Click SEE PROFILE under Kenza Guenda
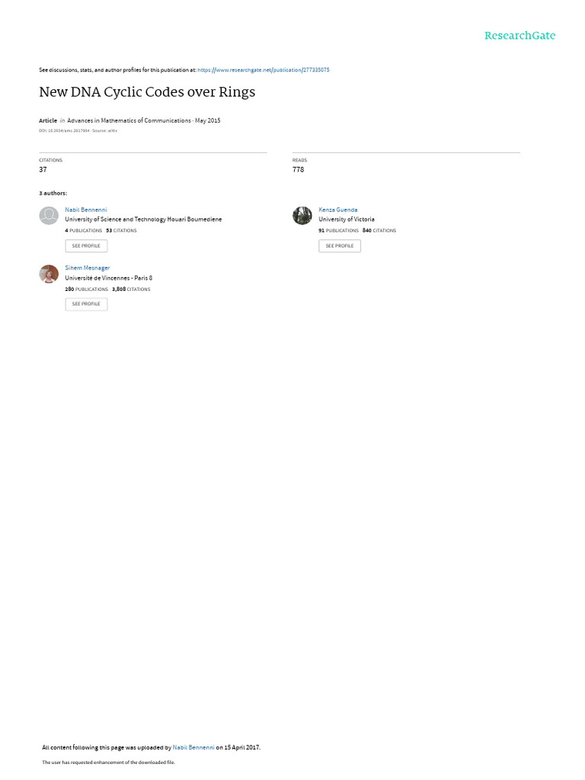585x780 pixels. (x=340, y=246)
